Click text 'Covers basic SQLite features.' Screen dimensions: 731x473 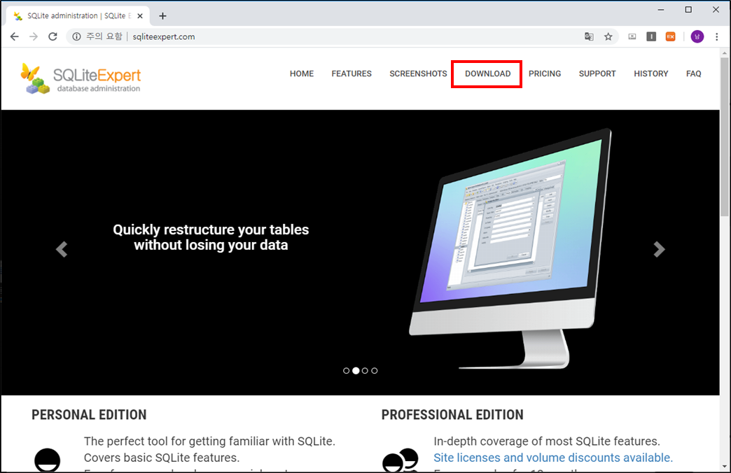pyautogui.click(x=162, y=458)
